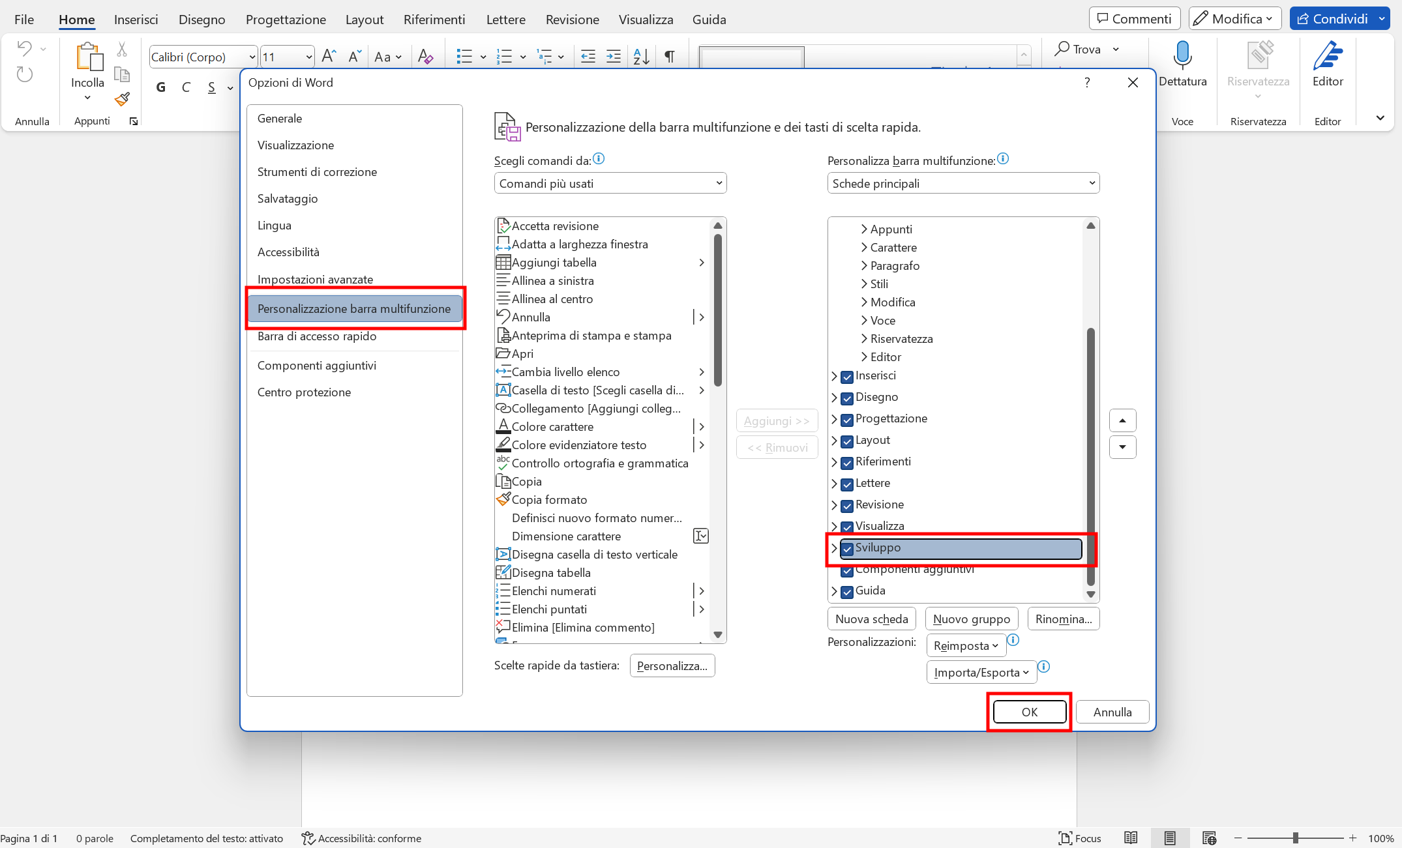Uncheck the Sviluppo tab checkbox

click(x=847, y=549)
